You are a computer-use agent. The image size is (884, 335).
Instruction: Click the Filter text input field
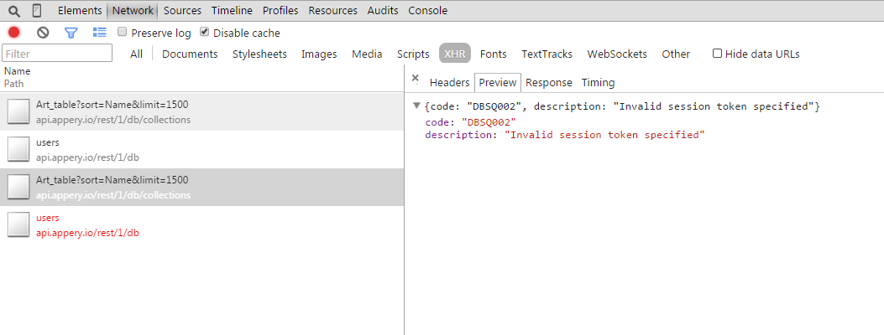coord(57,54)
